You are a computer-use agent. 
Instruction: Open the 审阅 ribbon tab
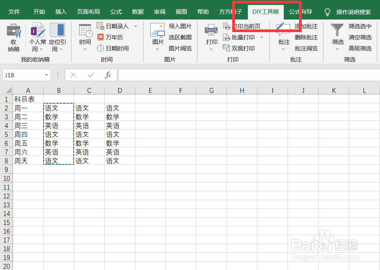point(159,12)
